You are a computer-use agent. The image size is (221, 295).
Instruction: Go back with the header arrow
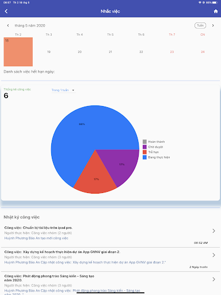6,11
